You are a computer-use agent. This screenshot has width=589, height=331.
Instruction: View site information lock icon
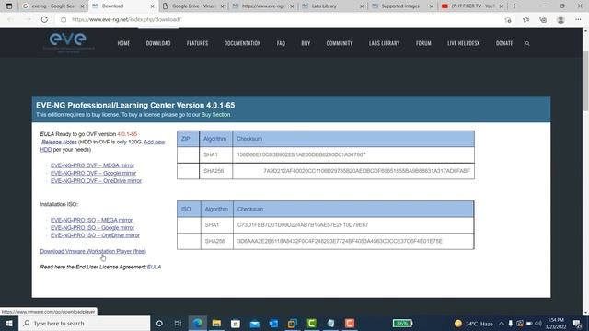click(64, 19)
